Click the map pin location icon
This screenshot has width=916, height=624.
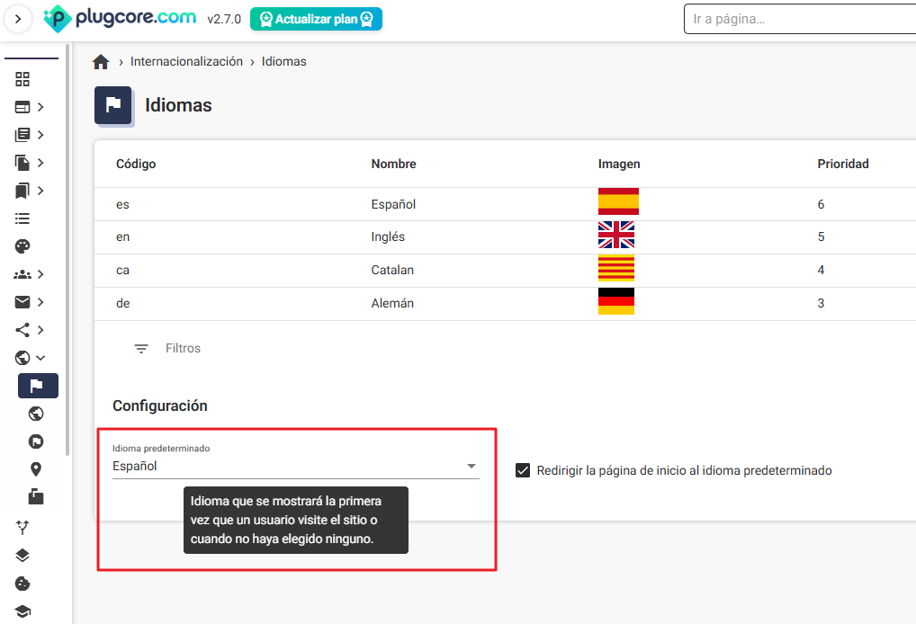pos(36,469)
